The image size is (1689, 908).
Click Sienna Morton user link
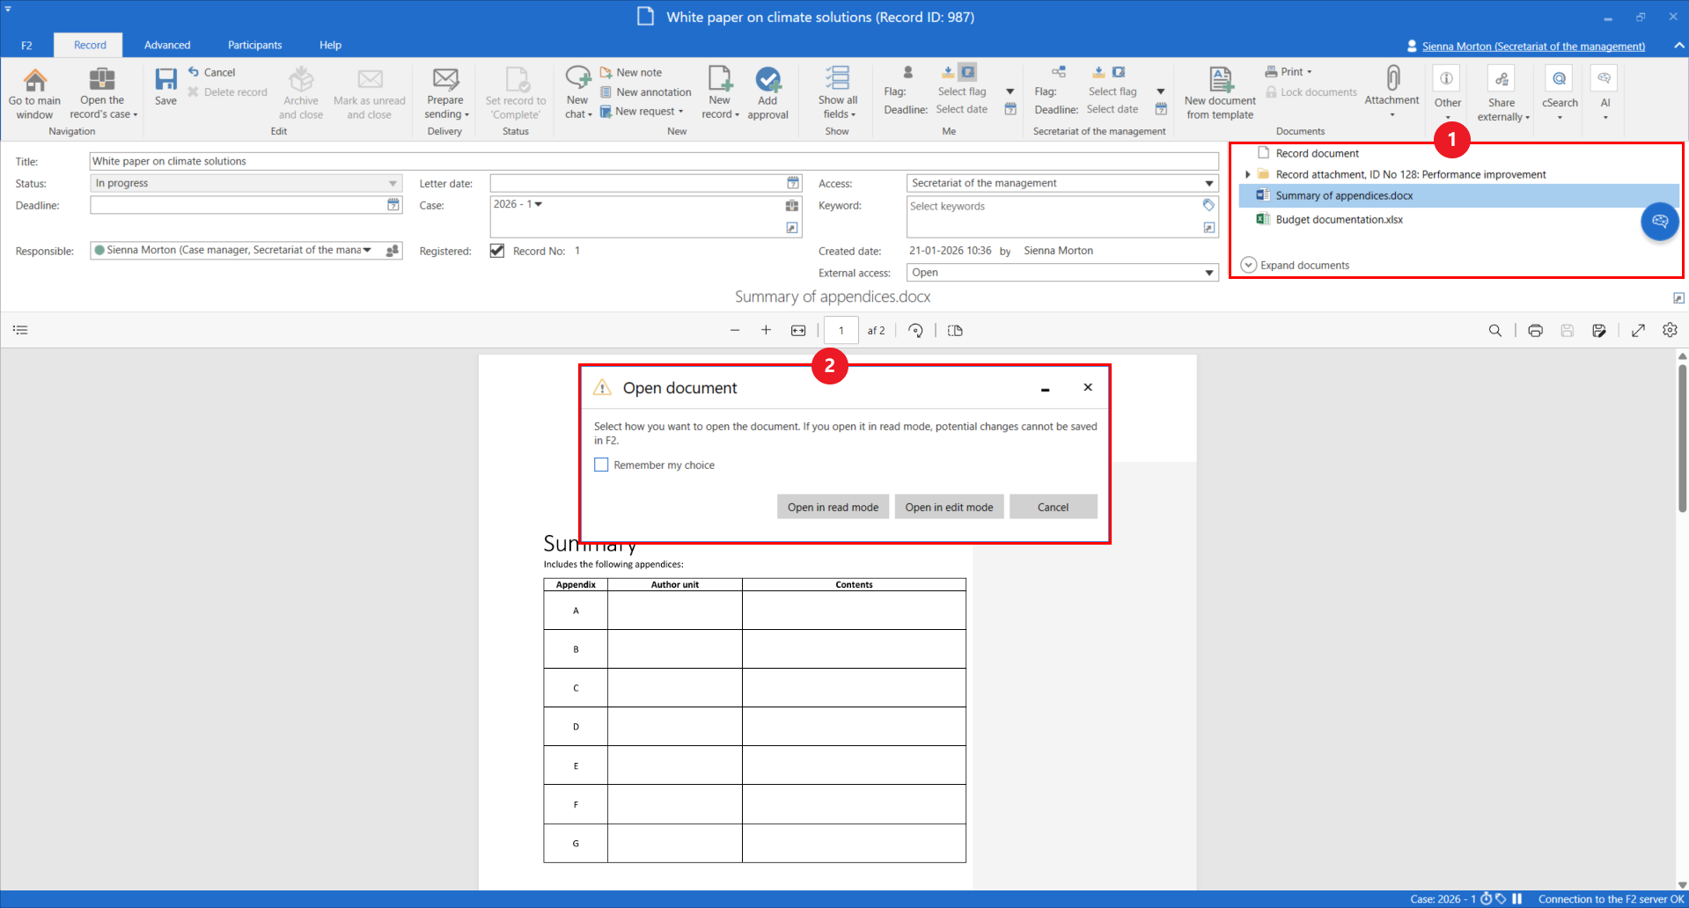pos(1533,47)
